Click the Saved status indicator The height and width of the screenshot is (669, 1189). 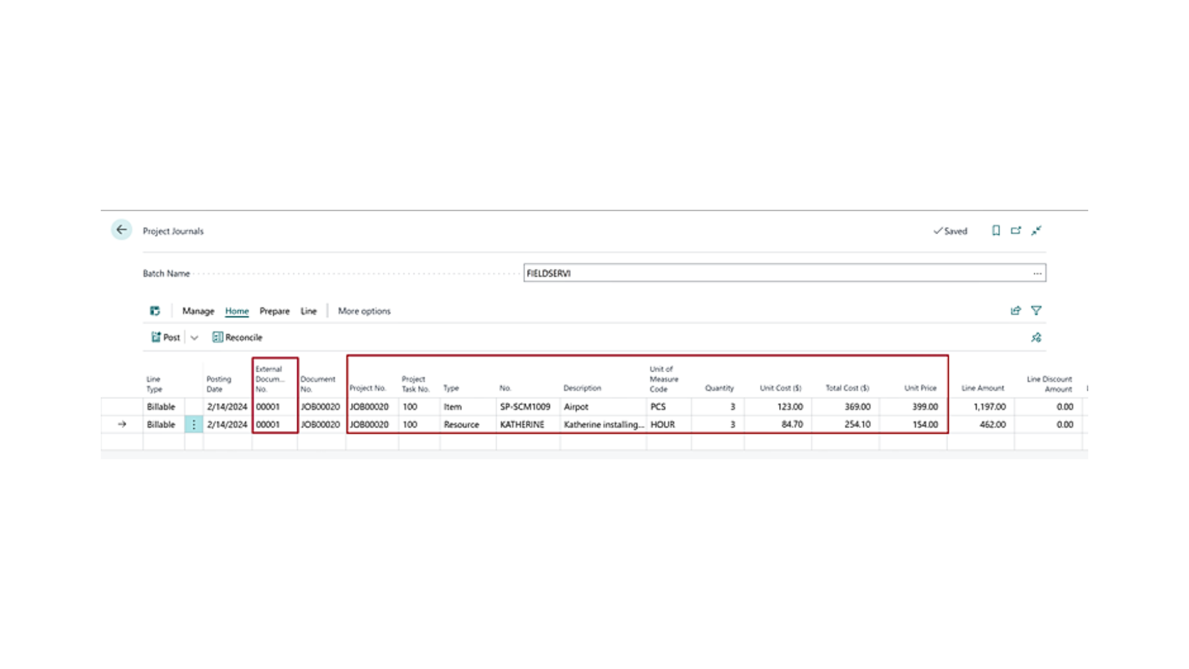click(x=950, y=231)
